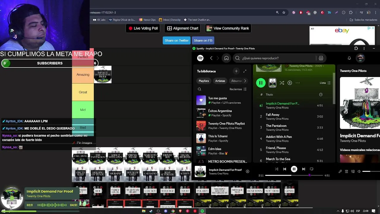Create a playlist with the library plus icon
Screen dimensions: 380x214
[236, 71]
